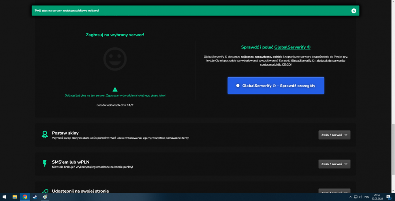The height and width of the screenshot is (201, 395).
Task: Click the 'Oddałeś już głos na ten serwer' message
Action: [x=115, y=95]
